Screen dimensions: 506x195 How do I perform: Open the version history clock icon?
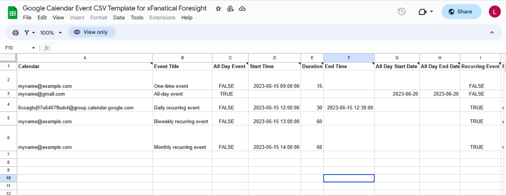click(401, 12)
